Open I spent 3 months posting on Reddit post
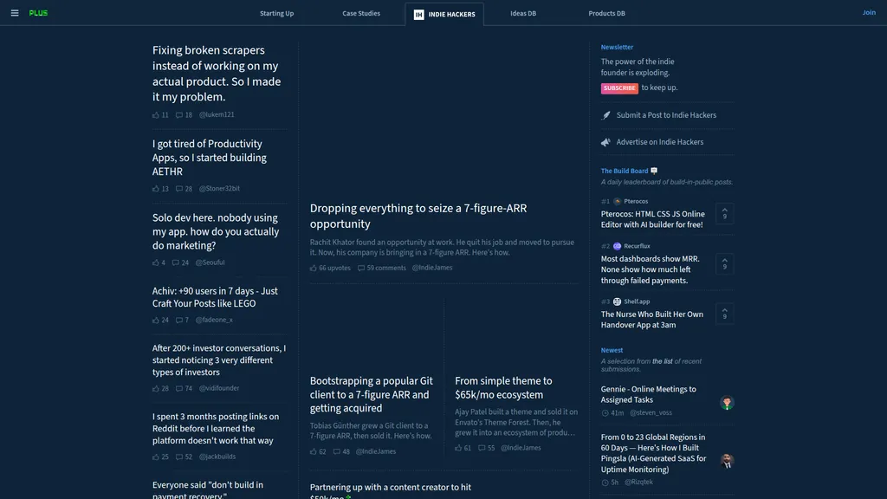This screenshot has width=887, height=499. (216, 428)
